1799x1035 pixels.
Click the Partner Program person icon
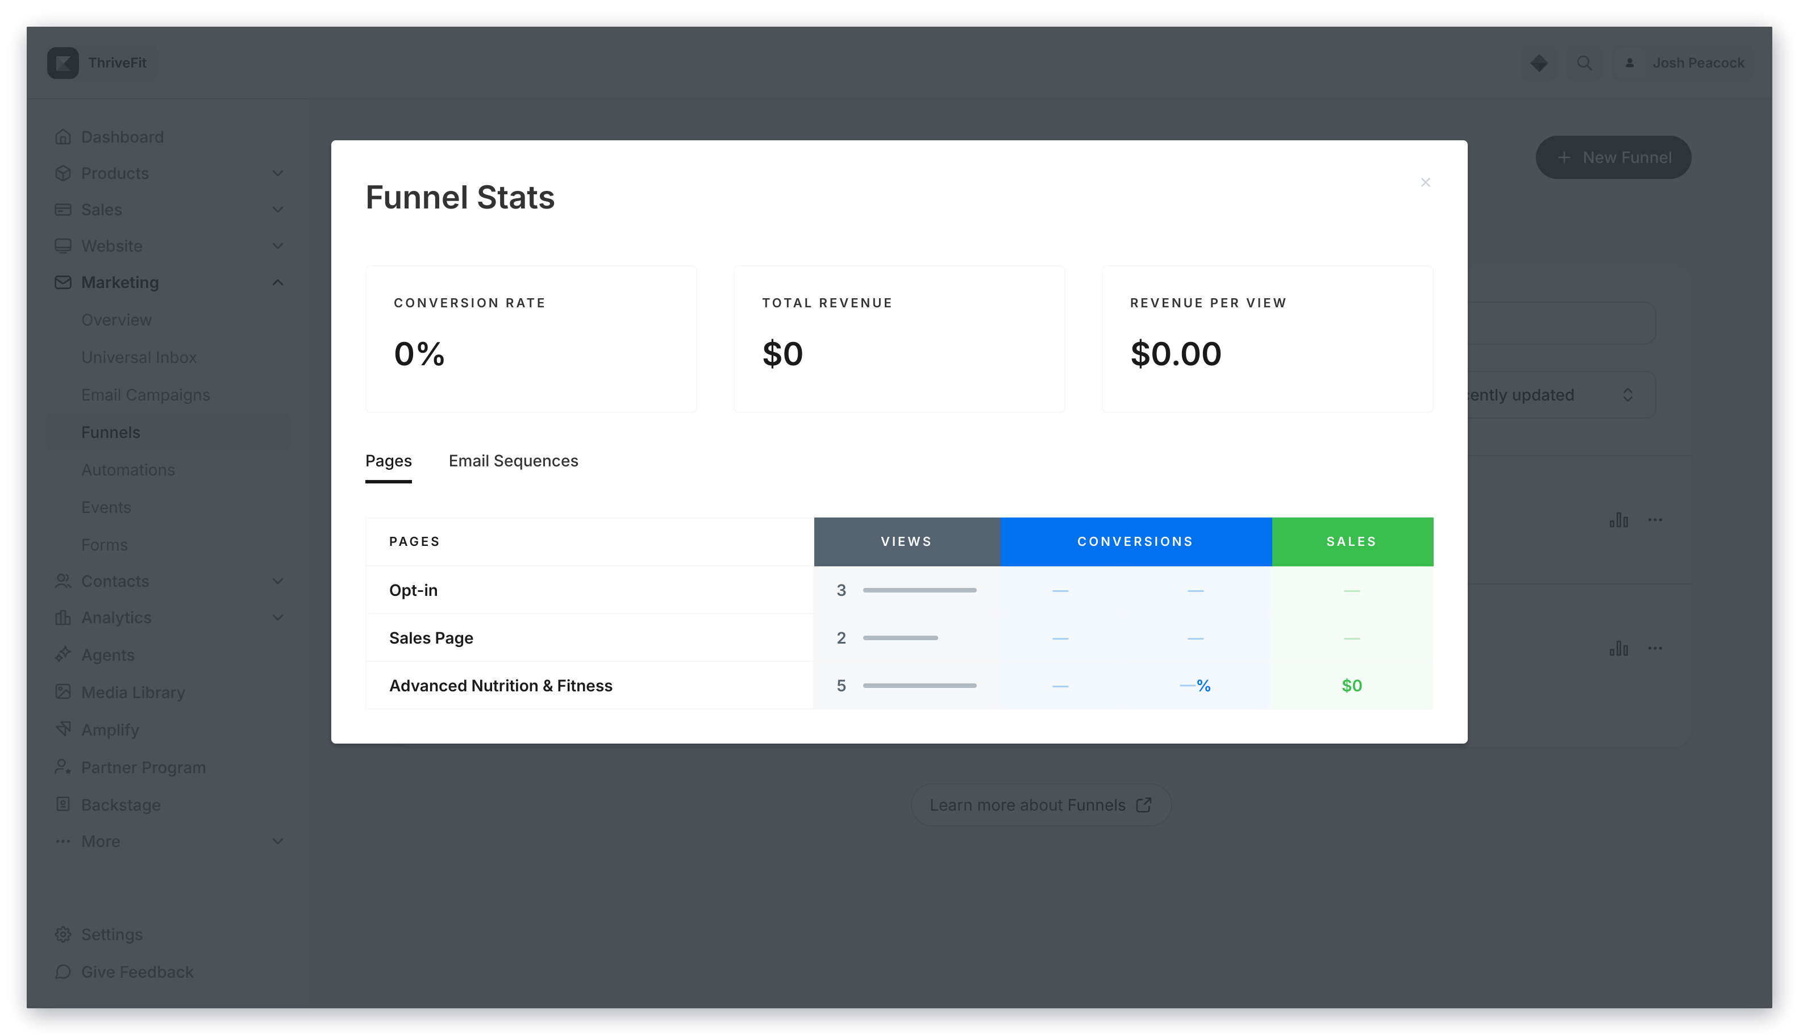tap(63, 766)
